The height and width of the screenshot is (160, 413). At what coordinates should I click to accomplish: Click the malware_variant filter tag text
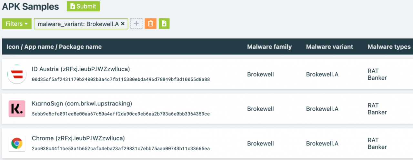point(78,24)
